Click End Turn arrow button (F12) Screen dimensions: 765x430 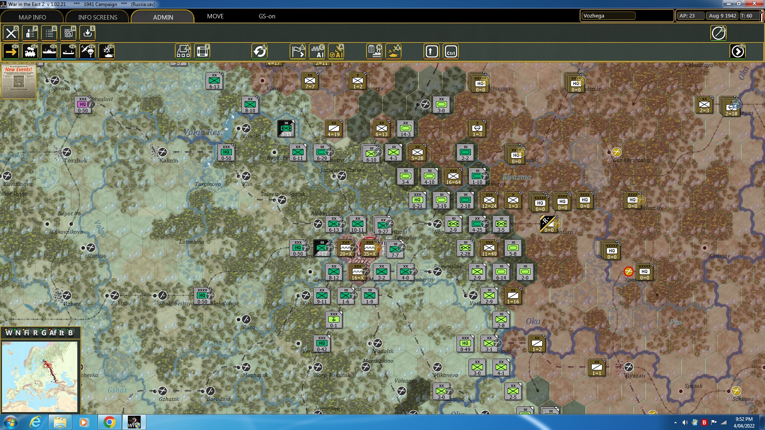pyautogui.click(x=738, y=52)
